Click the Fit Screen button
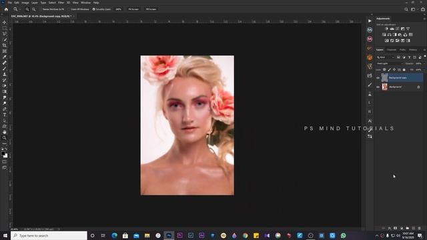Viewport: 427px width, 240px height. (x=133, y=9)
